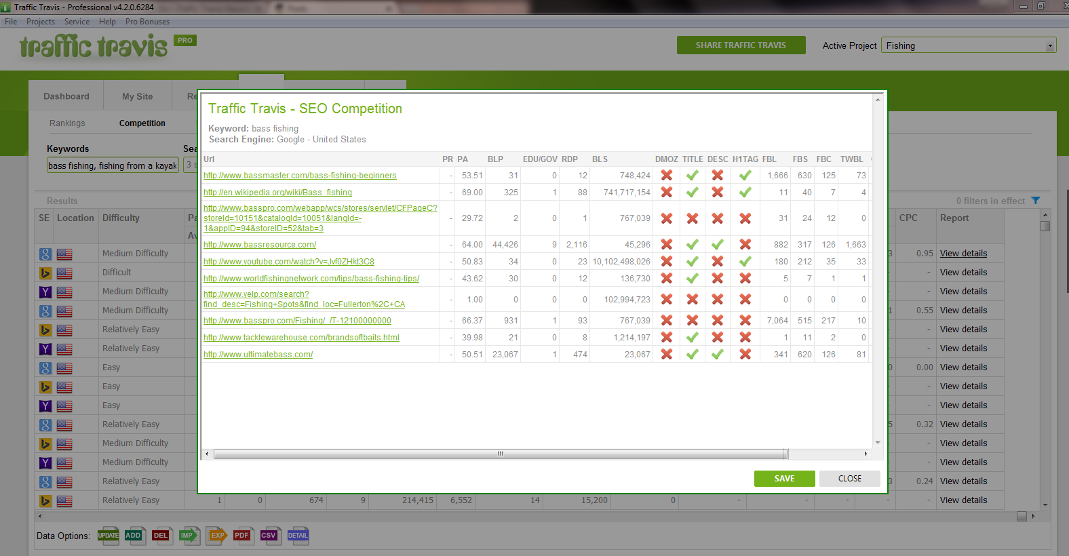Open the Active Project dropdown
1069x556 pixels.
pyautogui.click(x=969, y=45)
